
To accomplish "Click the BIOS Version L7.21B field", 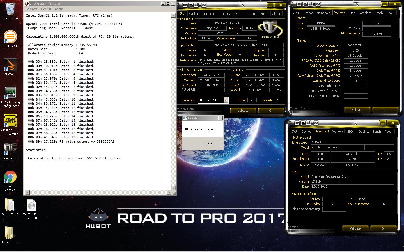I will tap(352, 182).
